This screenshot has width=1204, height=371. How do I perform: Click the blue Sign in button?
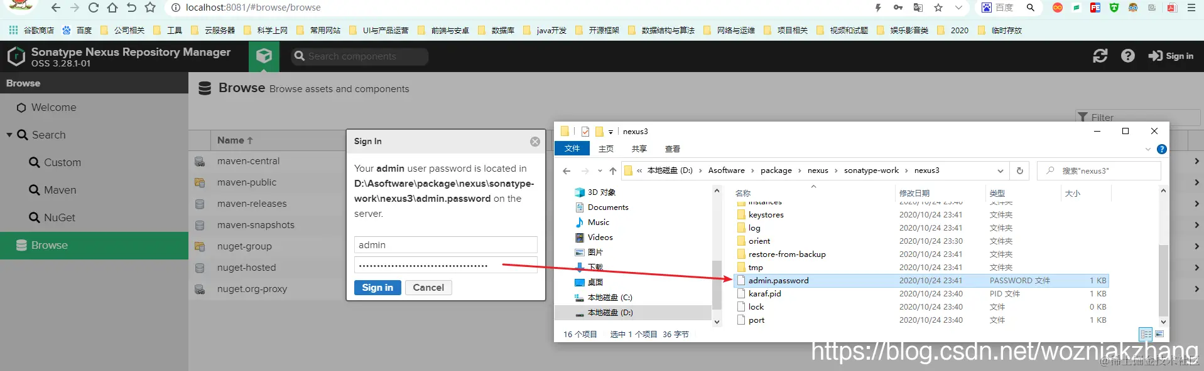pyautogui.click(x=377, y=288)
